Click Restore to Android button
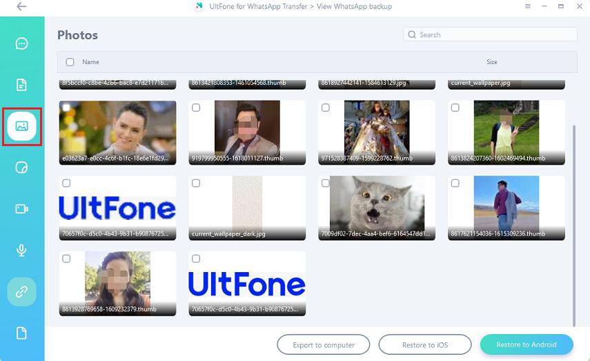590x361 pixels. [x=527, y=344]
